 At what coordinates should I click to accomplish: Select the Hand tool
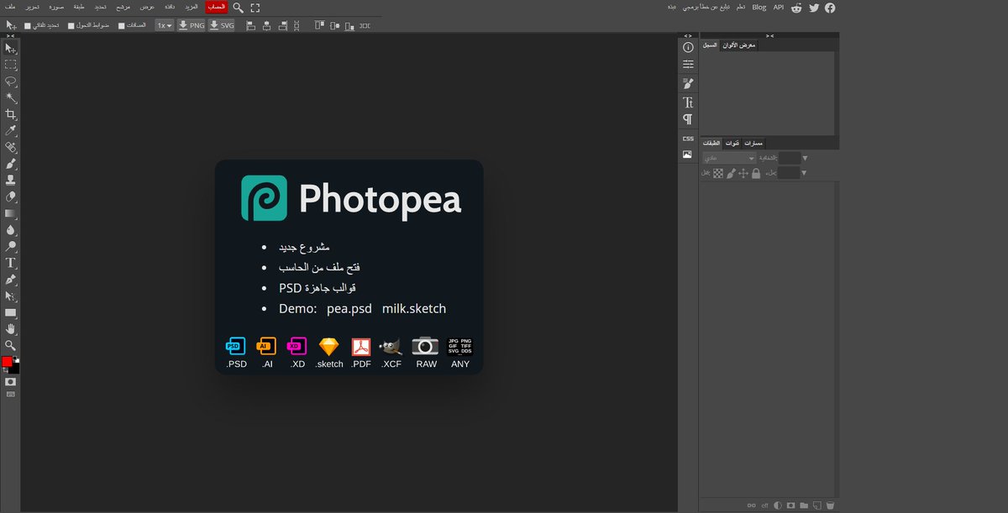[11, 328]
